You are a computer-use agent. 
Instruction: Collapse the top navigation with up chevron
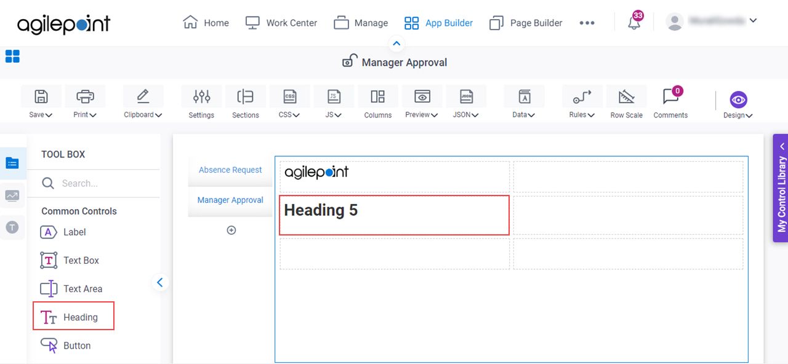pos(396,44)
